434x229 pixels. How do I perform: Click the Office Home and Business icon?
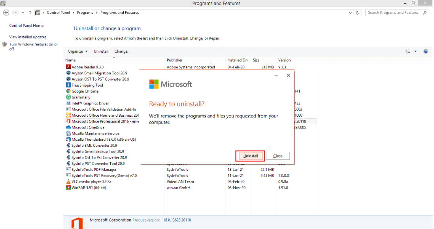(x=68, y=115)
